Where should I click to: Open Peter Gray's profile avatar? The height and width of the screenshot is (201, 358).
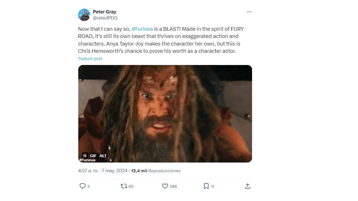tap(84, 15)
